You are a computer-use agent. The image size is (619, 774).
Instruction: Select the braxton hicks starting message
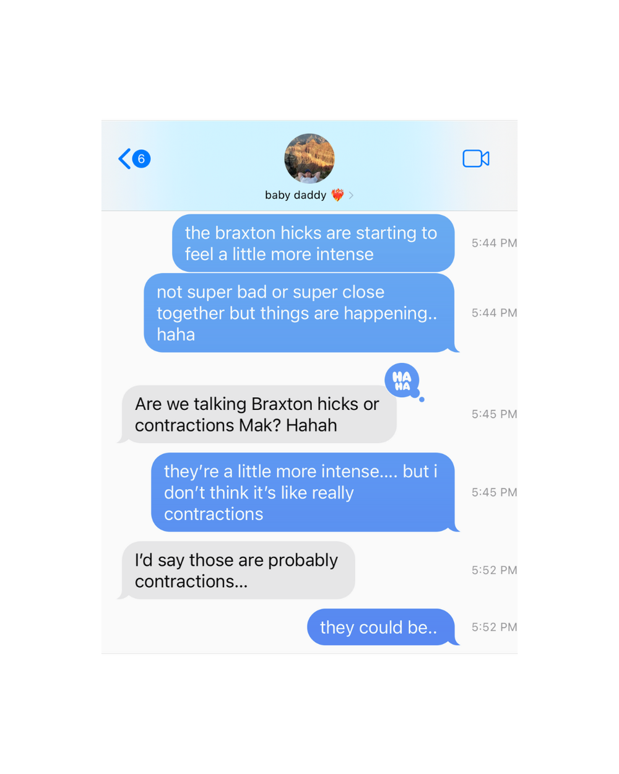pos(313,243)
